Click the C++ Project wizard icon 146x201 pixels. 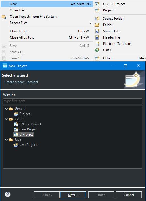tap(16, 129)
